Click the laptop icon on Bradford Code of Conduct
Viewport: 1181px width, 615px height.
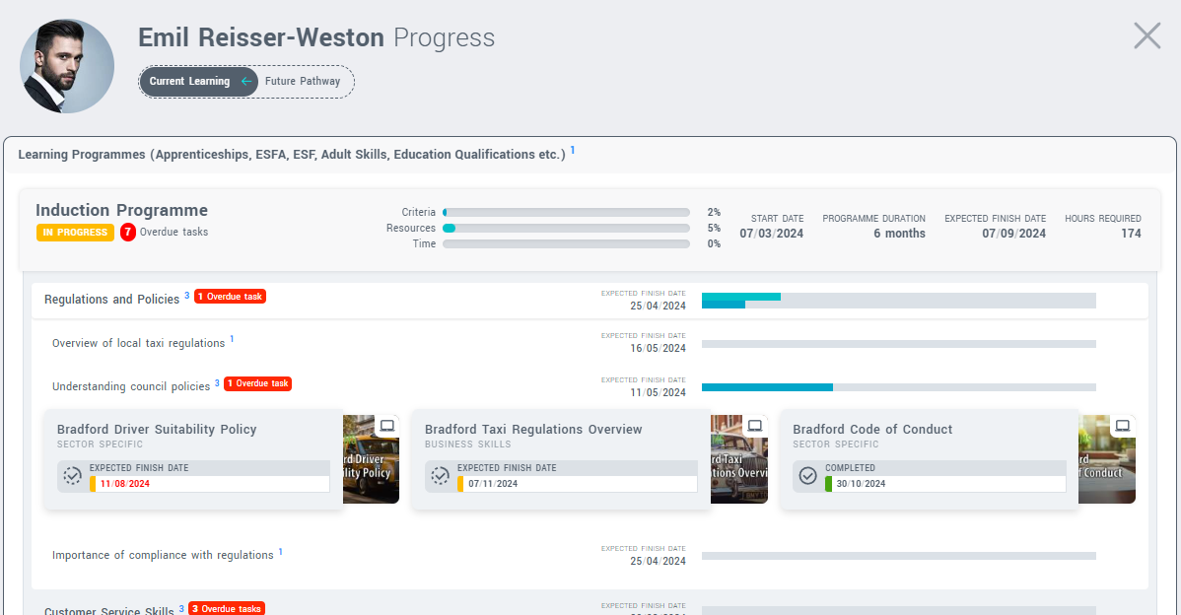click(1122, 426)
